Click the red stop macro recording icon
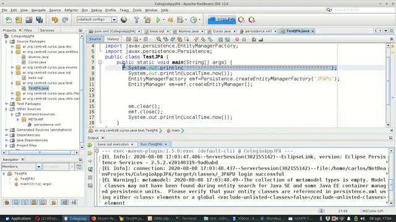This screenshot has width=396, height=222. coord(237,39)
